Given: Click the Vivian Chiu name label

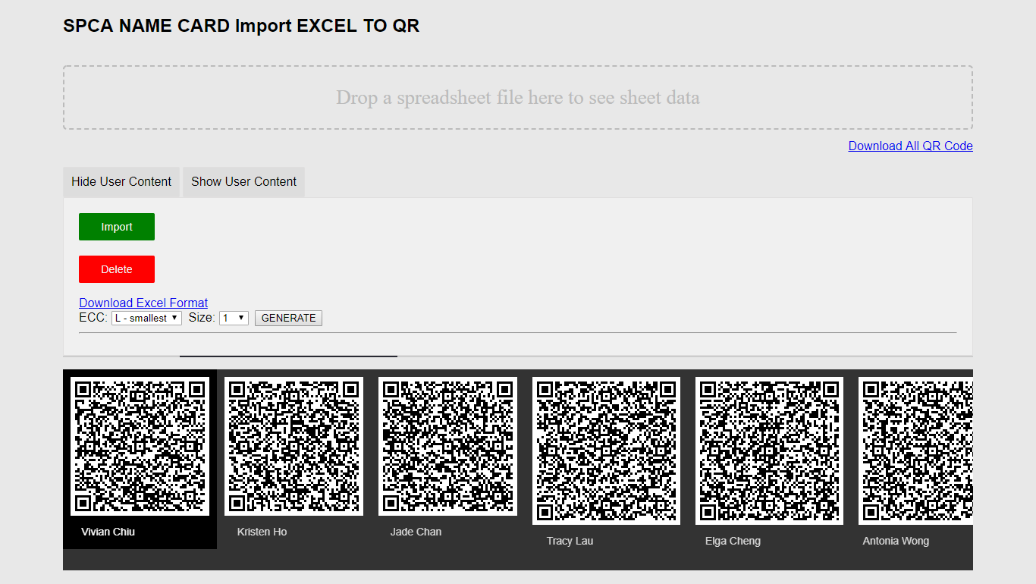Looking at the screenshot, I should (108, 532).
